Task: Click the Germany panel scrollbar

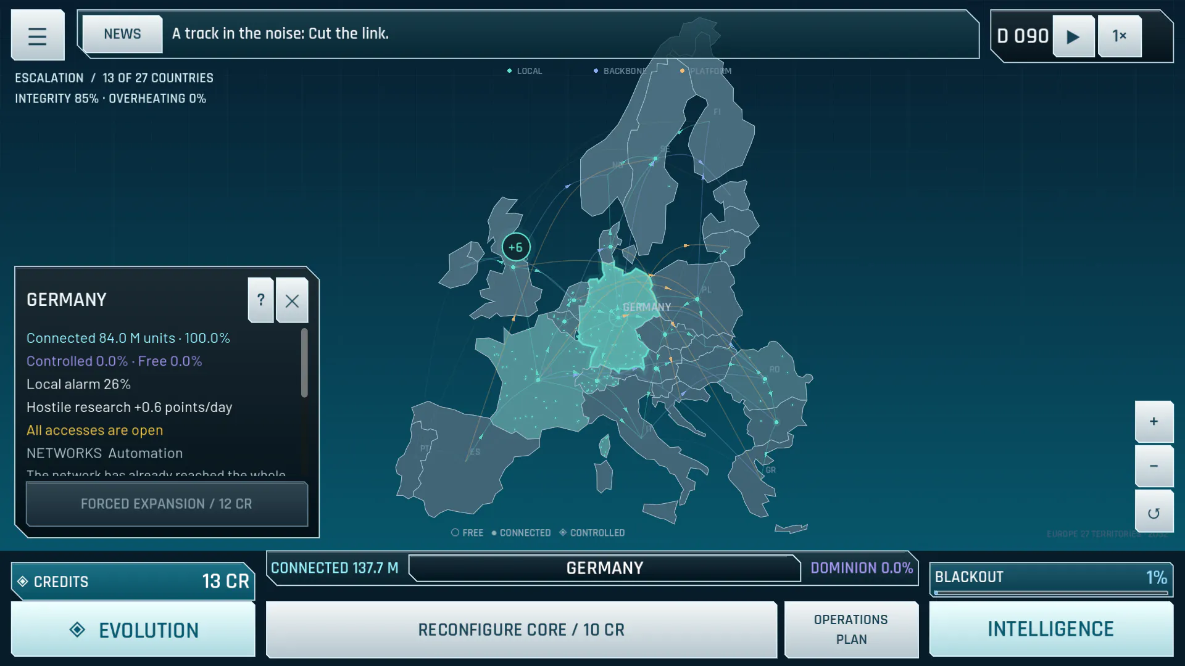Action: pyautogui.click(x=304, y=363)
